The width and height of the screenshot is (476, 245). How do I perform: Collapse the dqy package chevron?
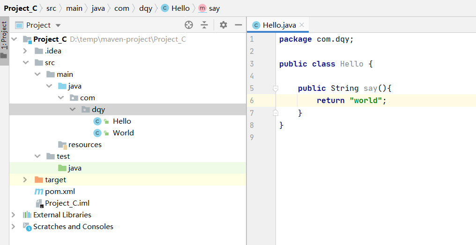[73, 110]
